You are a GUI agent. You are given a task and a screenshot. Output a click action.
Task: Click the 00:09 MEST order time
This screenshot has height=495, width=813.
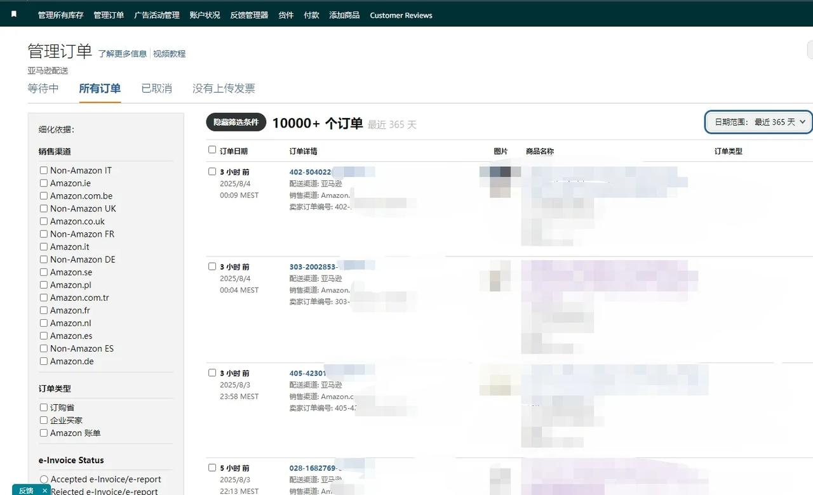(x=239, y=195)
